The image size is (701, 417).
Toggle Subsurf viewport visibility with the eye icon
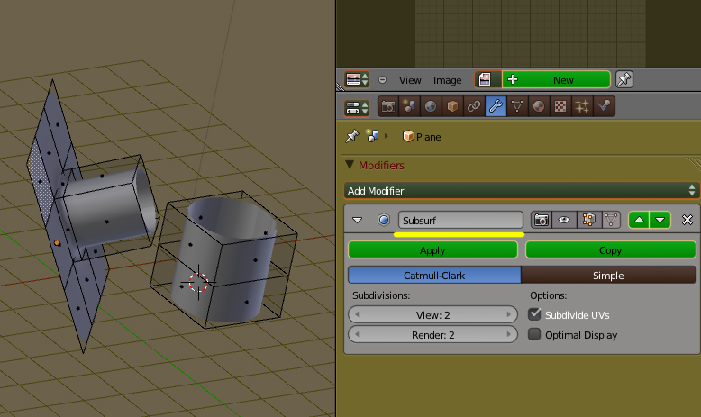[564, 220]
